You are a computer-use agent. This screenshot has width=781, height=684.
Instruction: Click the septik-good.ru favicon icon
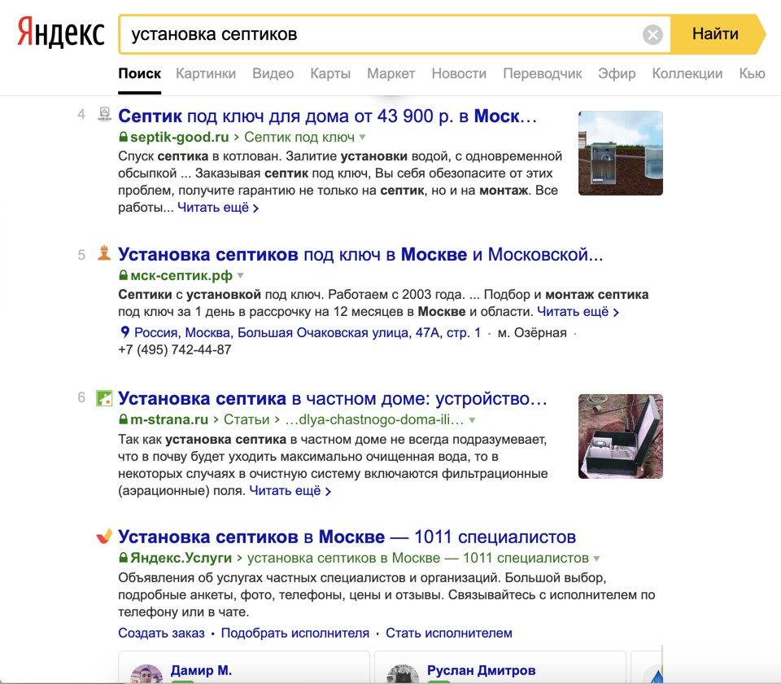tap(104, 114)
